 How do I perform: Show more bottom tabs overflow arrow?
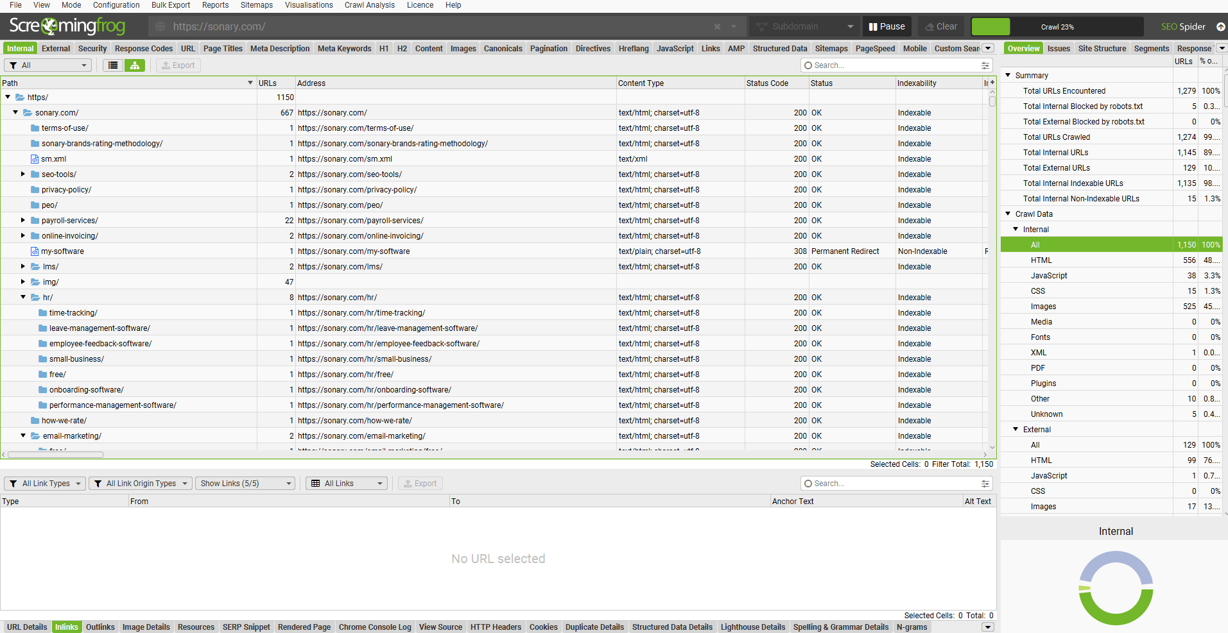989,627
